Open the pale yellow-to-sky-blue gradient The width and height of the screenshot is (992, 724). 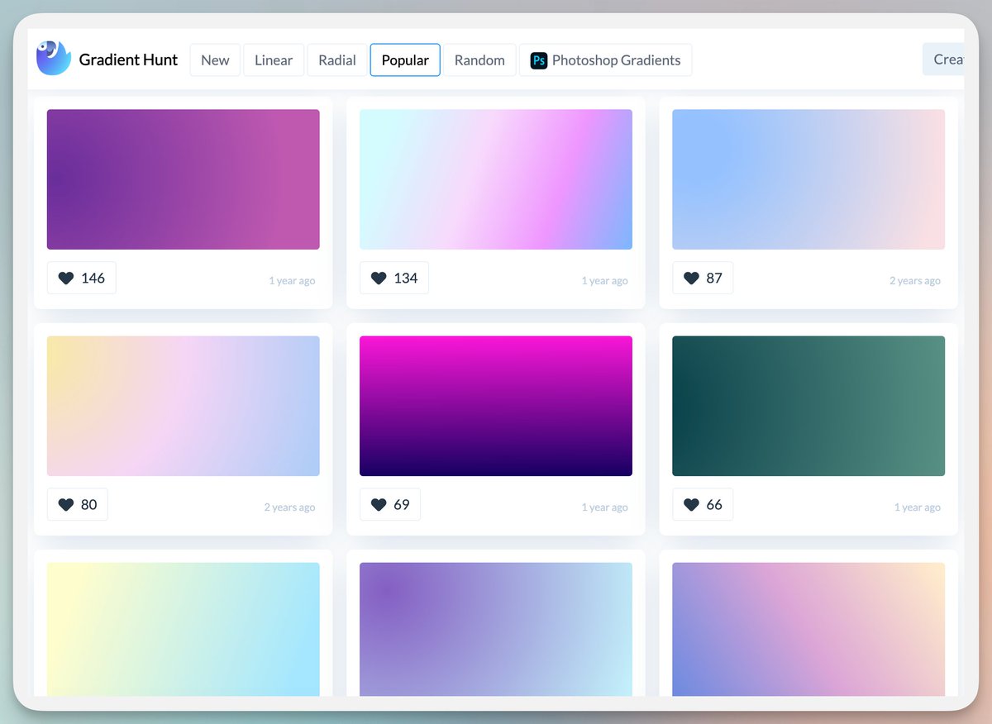click(184, 629)
